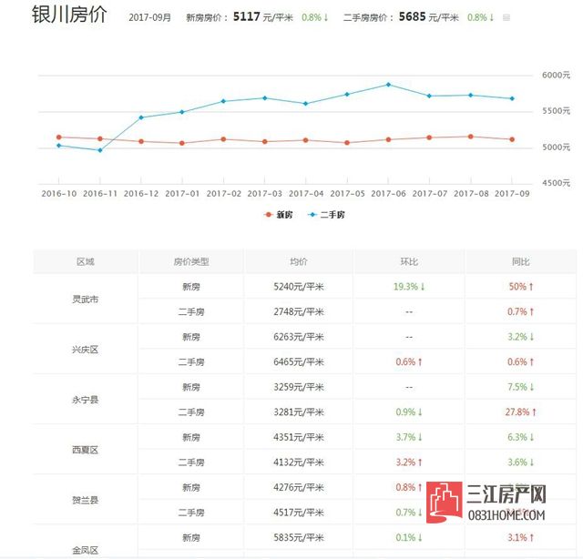The width and height of the screenshot is (583, 559).
Task: Select the 2748元/平米 price cell
Action: pyautogui.click(x=299, y=311)
